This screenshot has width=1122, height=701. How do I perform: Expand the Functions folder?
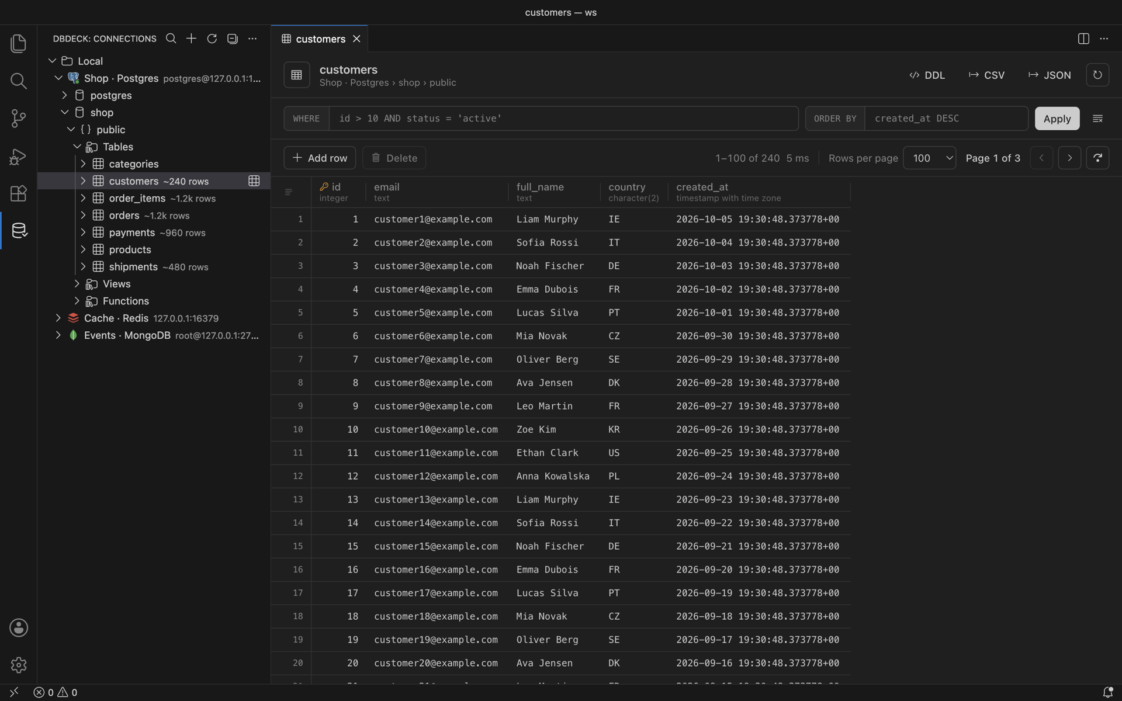pos(77,301)
